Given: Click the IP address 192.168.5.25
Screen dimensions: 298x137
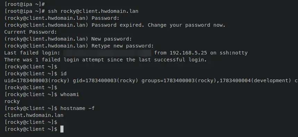Looking at the screenshot, I should click(188, 53).
